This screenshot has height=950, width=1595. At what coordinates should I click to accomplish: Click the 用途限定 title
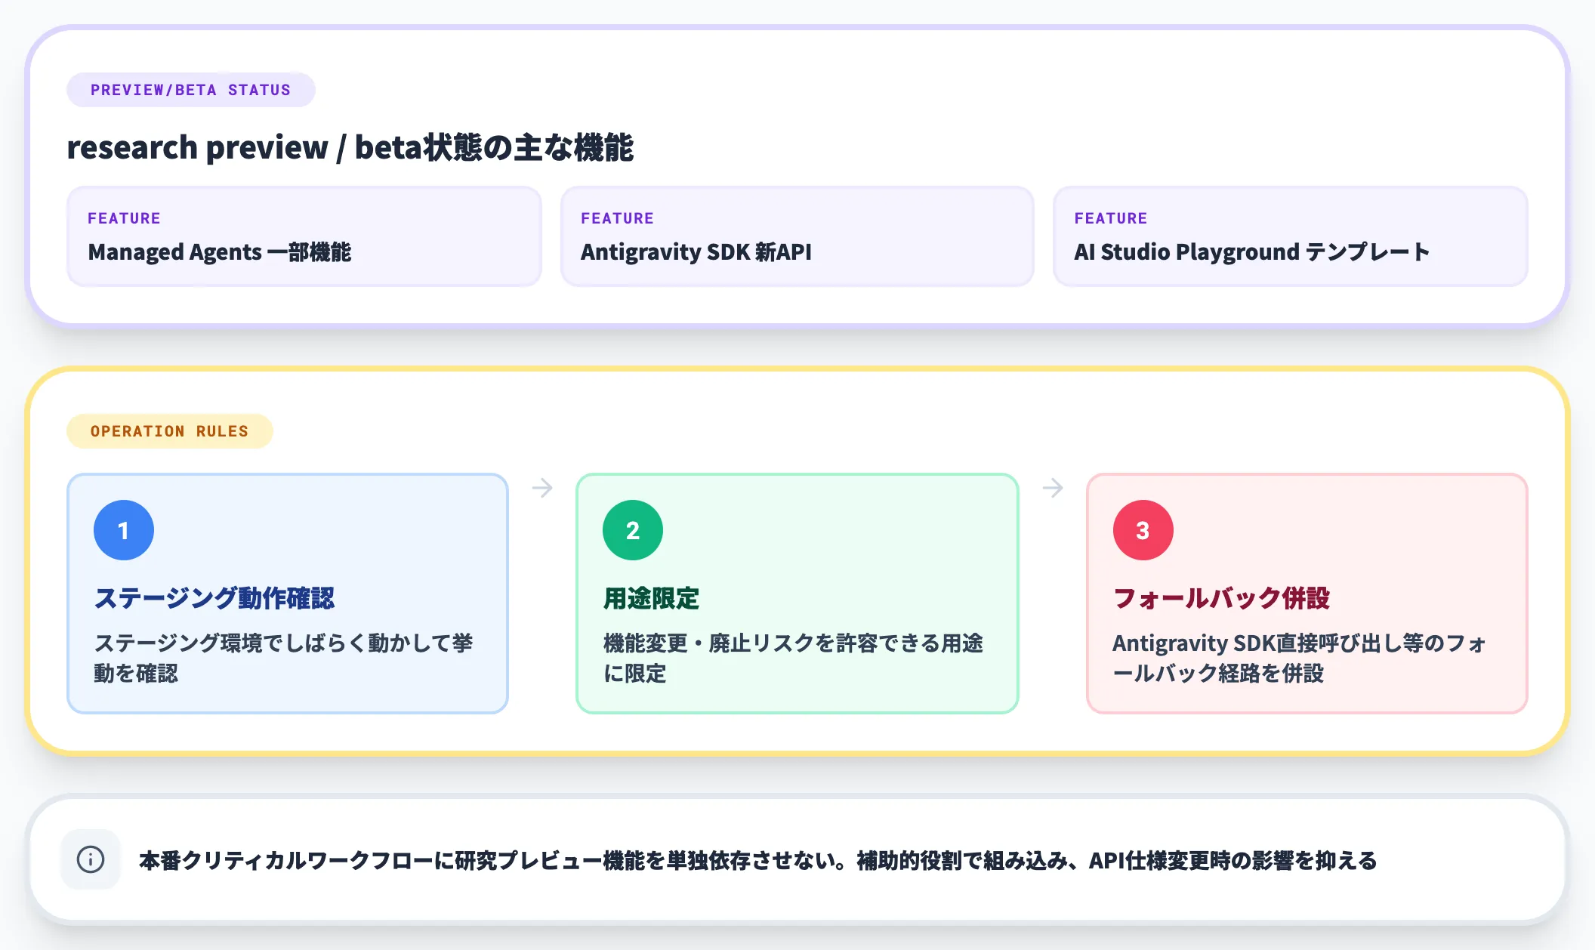tap(651, 598)
